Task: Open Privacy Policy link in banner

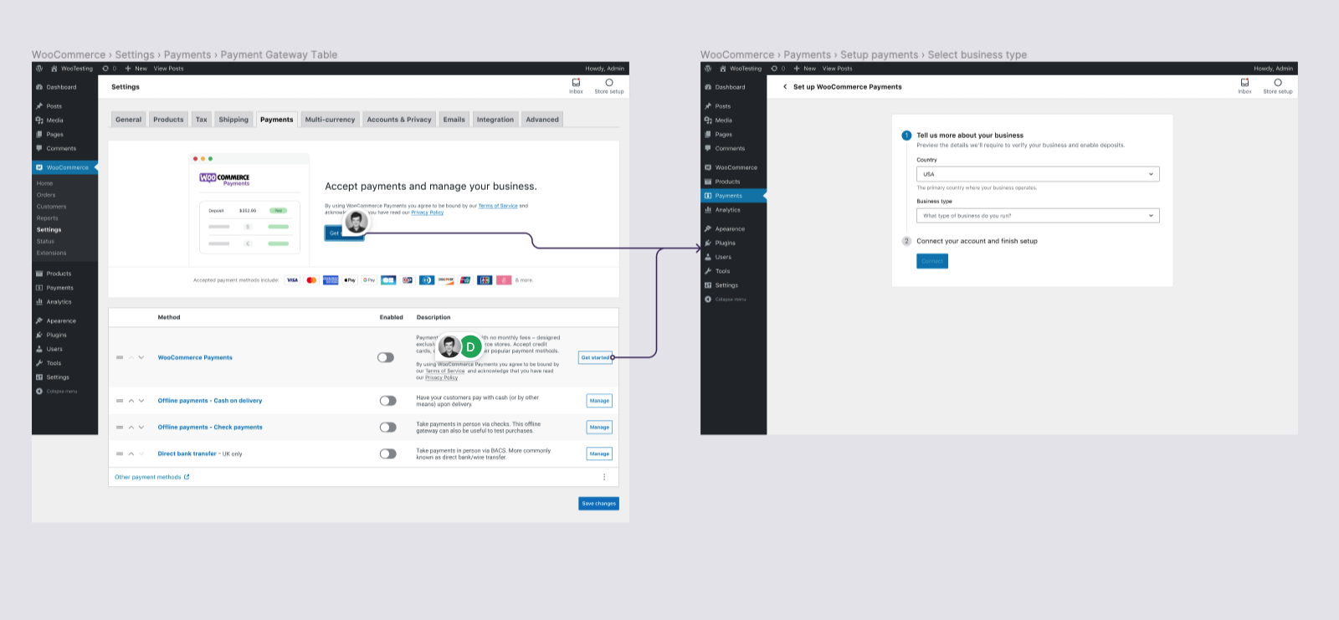Action: (428, 213)
